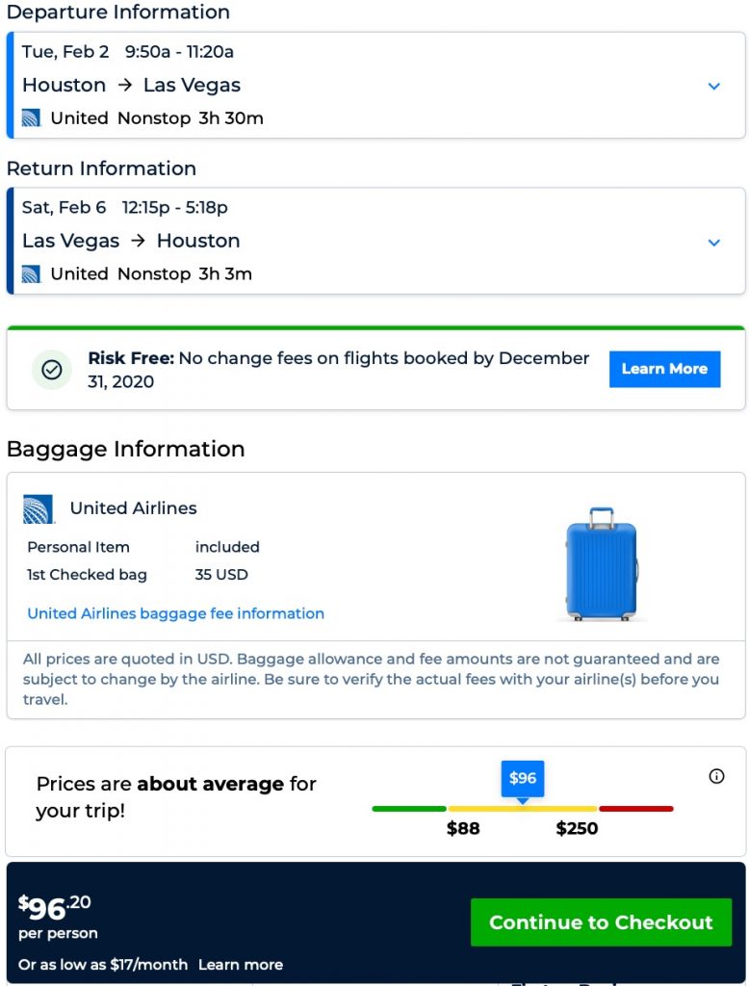Click the $96 price marker on the scale
This screenshot has width=749, height=986.
point(523,778)
